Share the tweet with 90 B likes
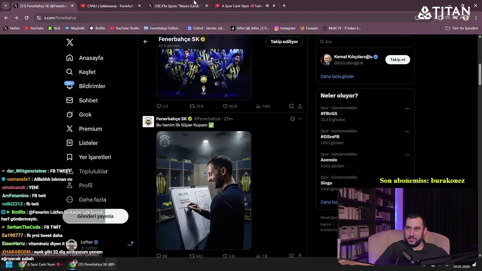482x271 pixels. tap(300, 106)
